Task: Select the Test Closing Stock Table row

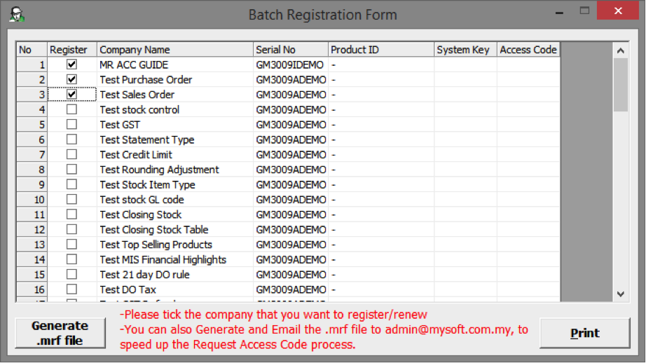Action: pos(288,229)
